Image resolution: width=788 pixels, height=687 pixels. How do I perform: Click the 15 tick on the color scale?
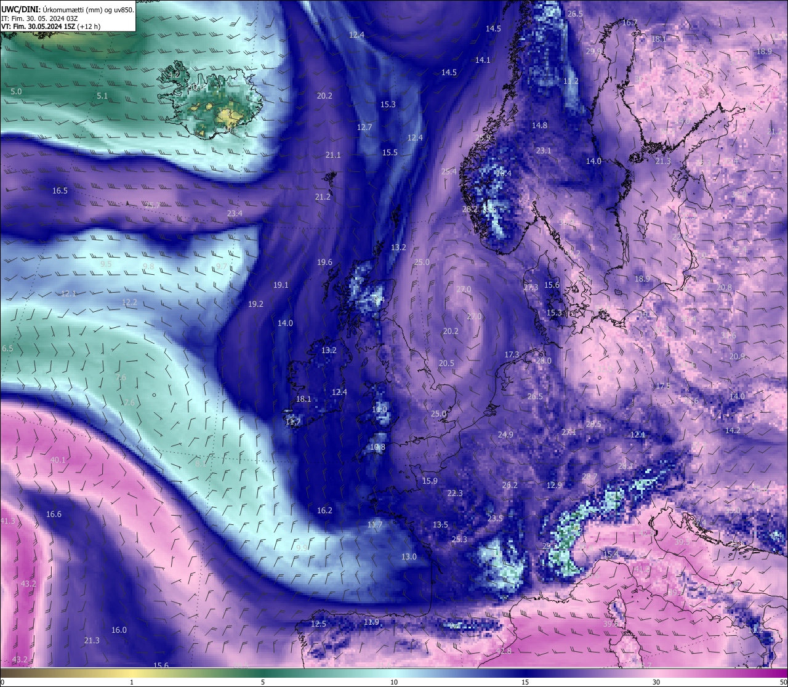coord(525,682)
